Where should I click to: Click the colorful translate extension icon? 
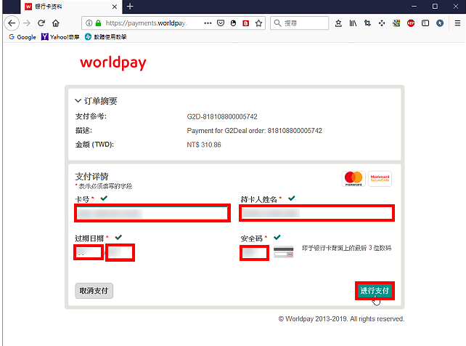pyautogui.click(x=396, y=23)
